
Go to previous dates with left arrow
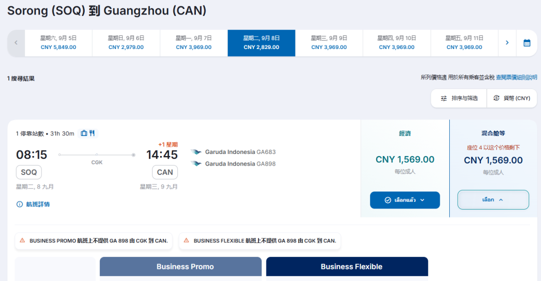16,42
